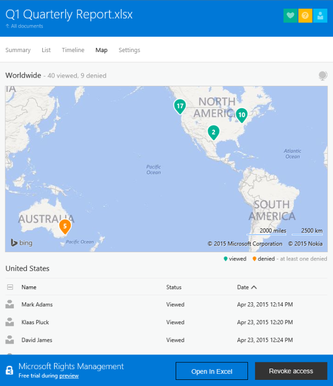This screenshot has height=386, width=333.
Task: Go to the Settings tab
Action: (x=129, y=50)
